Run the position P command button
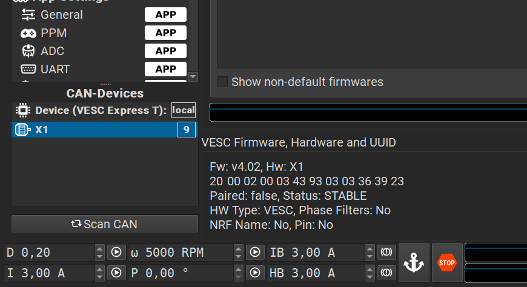This screenshot has height=287, width=527. (x=255, y=273)
